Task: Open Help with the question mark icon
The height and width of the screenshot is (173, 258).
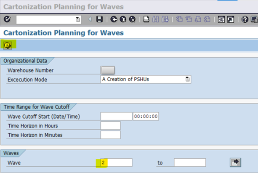Action: pyautogui.click(x=245, y=19)
